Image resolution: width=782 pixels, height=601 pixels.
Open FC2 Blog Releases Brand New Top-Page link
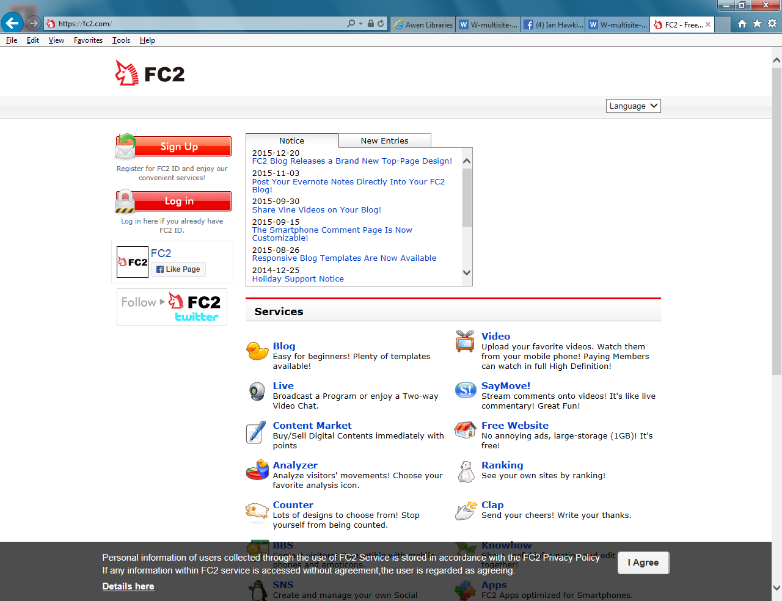[352, 161]
